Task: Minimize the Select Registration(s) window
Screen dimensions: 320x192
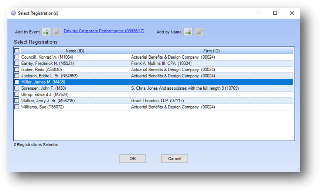Action: (x=259, y=13)
